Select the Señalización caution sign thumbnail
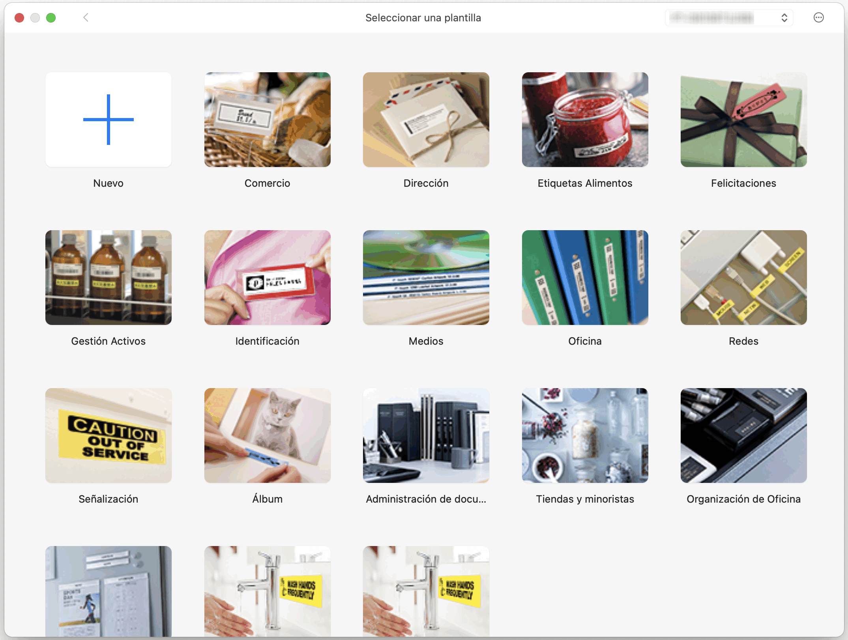 (x=109, y=435)
